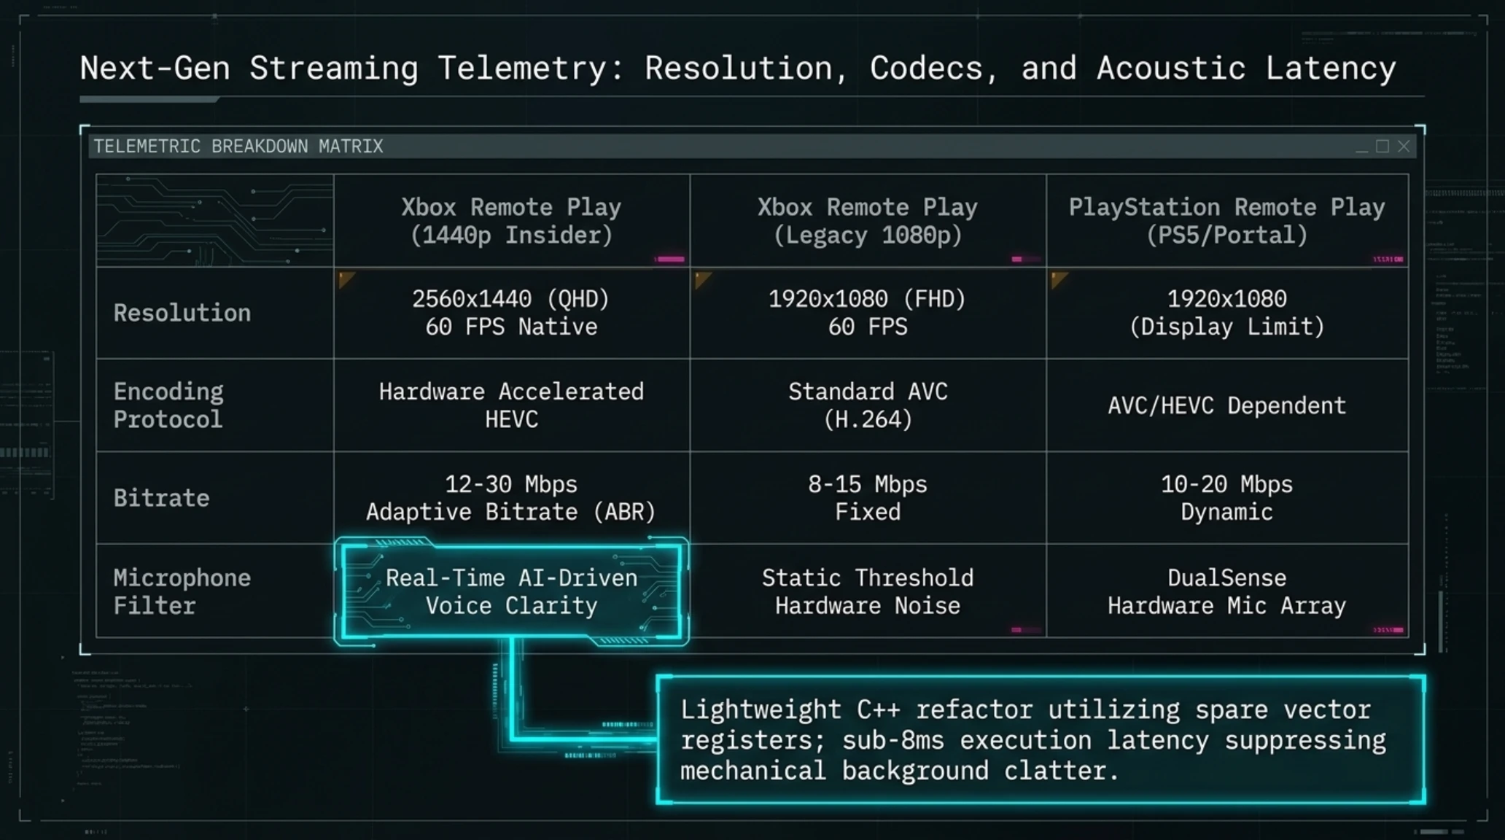Pick the '10-20 Mbps Dynamic' cell
The width and height of the screenshot is (1505, 840).
[1227, 498]
